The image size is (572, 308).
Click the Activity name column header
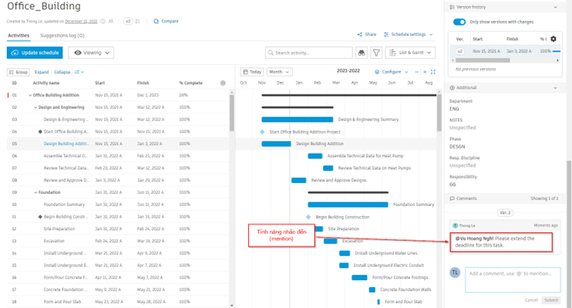(x=46, y=83)
